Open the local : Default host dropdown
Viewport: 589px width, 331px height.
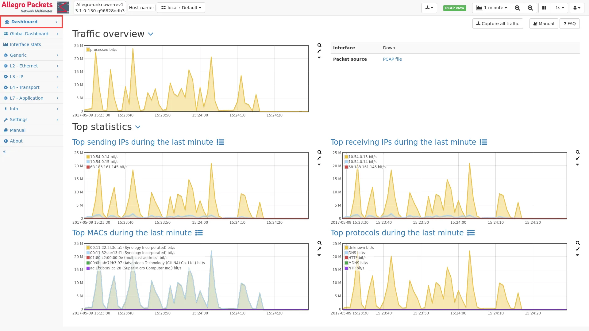181,8
